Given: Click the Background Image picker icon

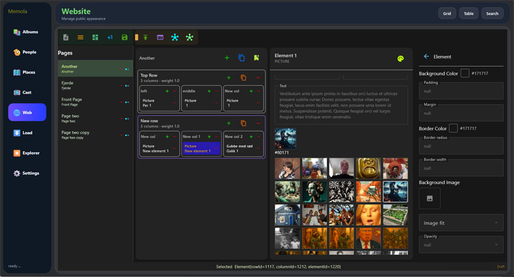Looking at the screenshot, I should pyautogui.click(x=429, y=198).
